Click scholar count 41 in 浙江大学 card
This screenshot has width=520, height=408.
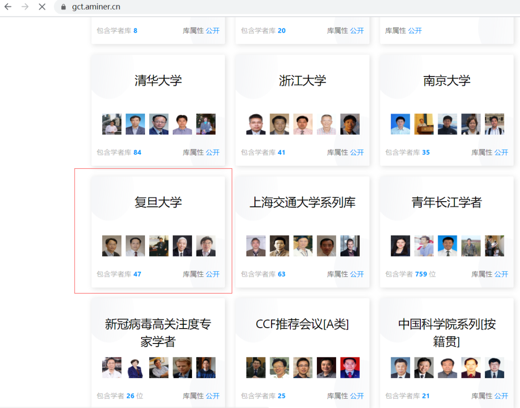pyautogui.click(x=282, y=153)
